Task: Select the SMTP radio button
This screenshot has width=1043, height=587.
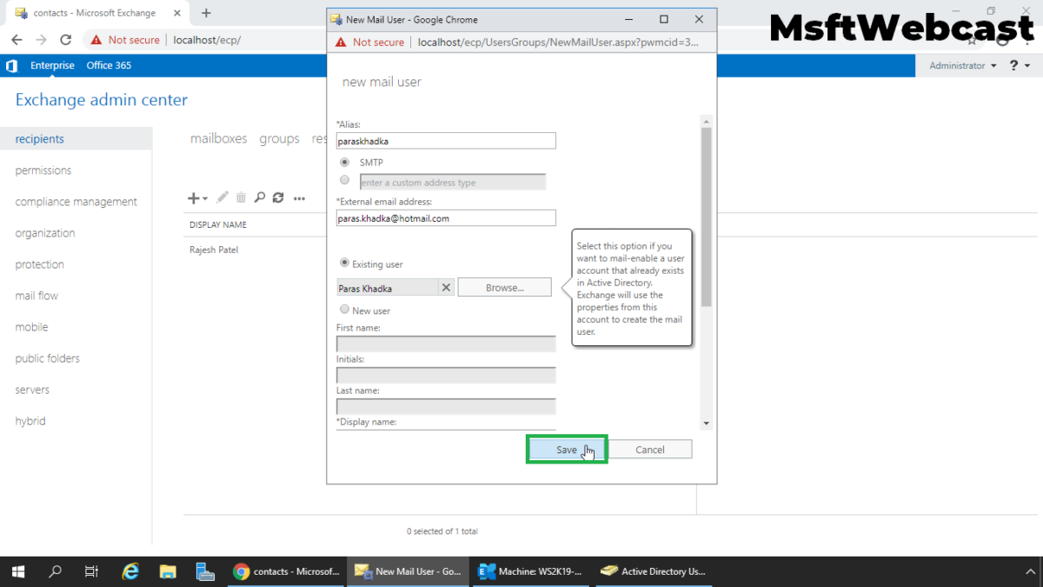Action: point(344,163)
